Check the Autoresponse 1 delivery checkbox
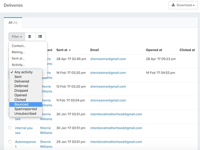Screen dimensions: 200x150 tap(10, 142)
